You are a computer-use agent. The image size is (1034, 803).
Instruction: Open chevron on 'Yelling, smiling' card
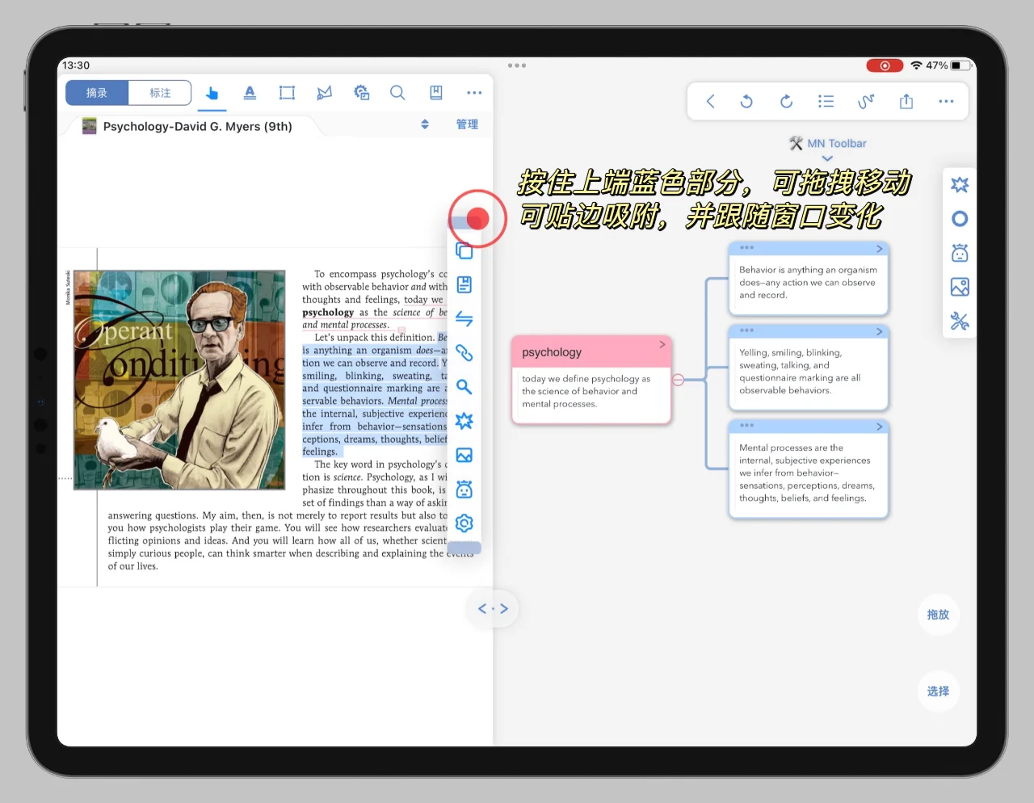click(880, 332)
